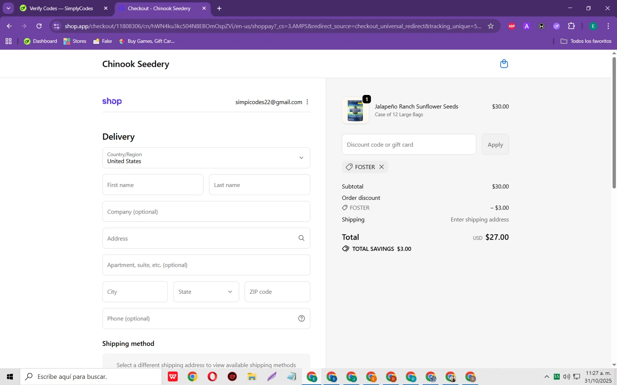Open tab search dropdown arrow
Screen dimensions: 617x385
pyautogui.click(x=8, y=8)
